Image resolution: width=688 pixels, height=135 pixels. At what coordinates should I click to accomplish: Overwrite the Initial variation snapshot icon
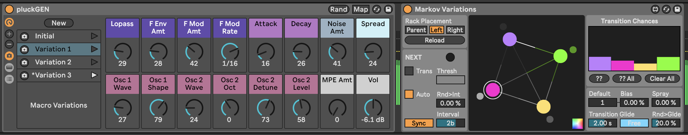tap(24, 36)
